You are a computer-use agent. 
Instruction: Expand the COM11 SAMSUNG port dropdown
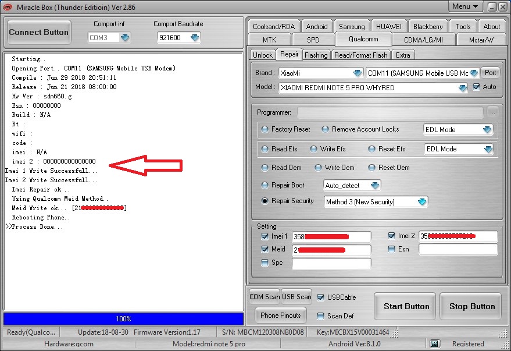tap(474, 73)
